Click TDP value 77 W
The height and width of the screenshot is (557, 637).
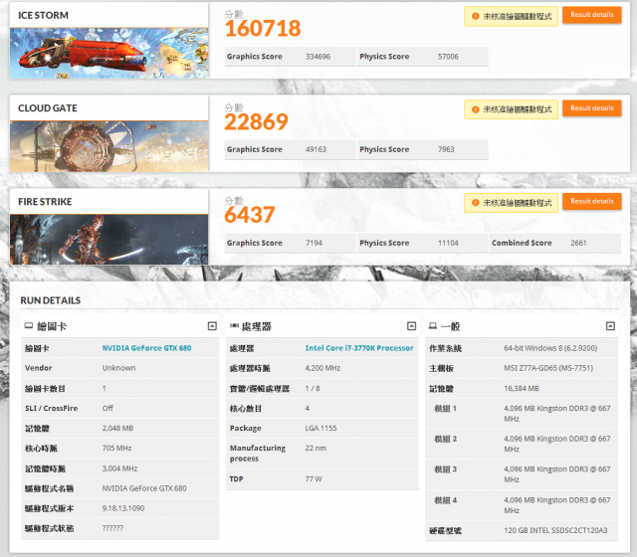tap(314, 479)
